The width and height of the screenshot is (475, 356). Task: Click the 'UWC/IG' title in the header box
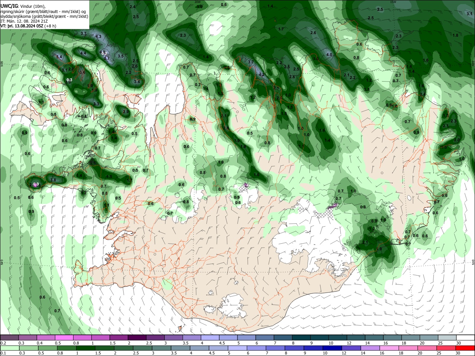(x=9, y=6)
